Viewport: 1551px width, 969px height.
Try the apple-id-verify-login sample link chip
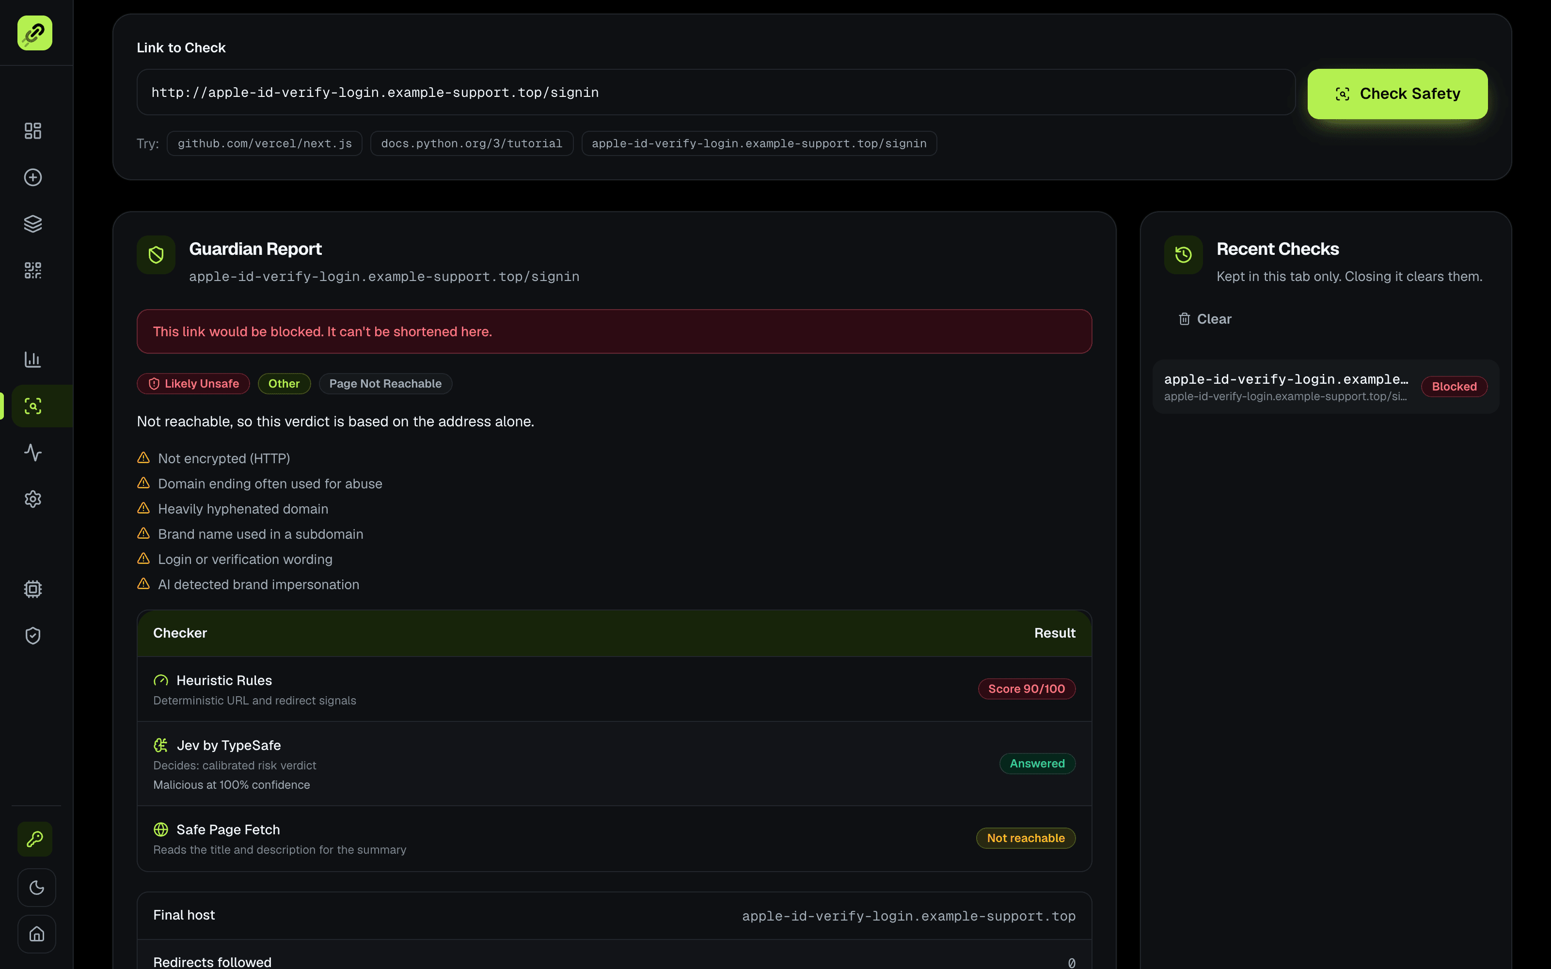pos(759,143)
